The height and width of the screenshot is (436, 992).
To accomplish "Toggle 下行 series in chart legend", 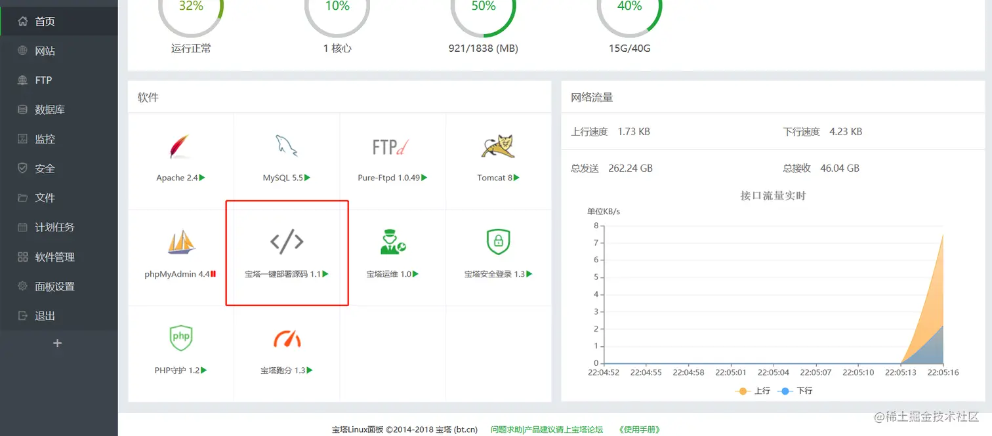I will [795, 391].
